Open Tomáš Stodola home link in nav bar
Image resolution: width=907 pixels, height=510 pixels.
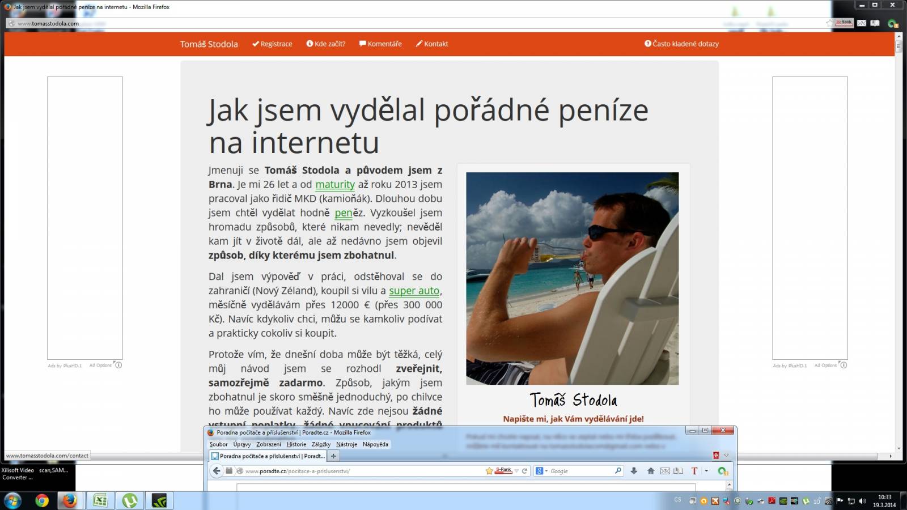click(x=209, y=44)
